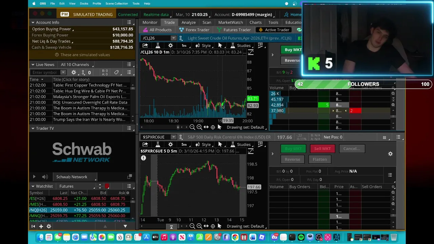The height and width of the screenshot is (244, 434).
Task: Switch to the Monitor tab
Action: [150, 22]
